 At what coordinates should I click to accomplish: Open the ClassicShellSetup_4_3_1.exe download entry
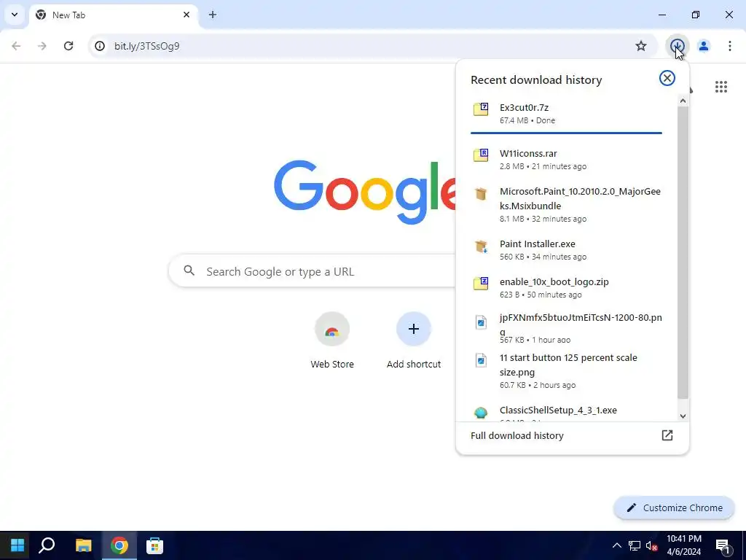[566, 413]
